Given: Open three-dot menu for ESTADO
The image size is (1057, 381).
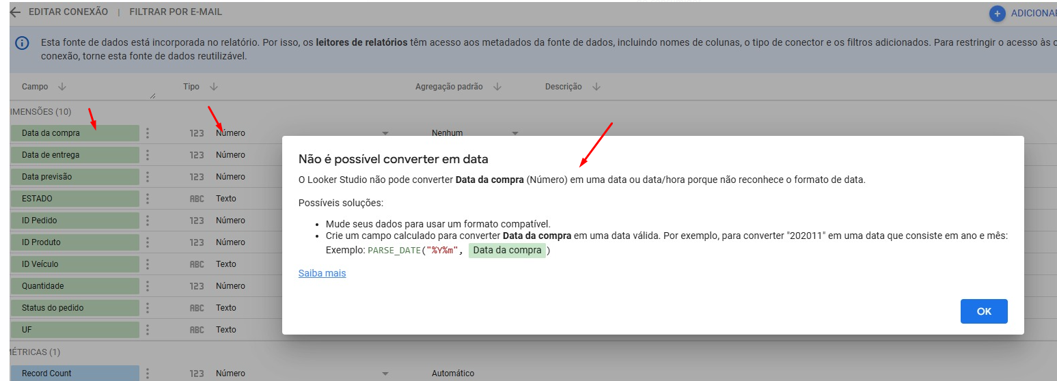Looking at the screenshot, I should (148, 199).
